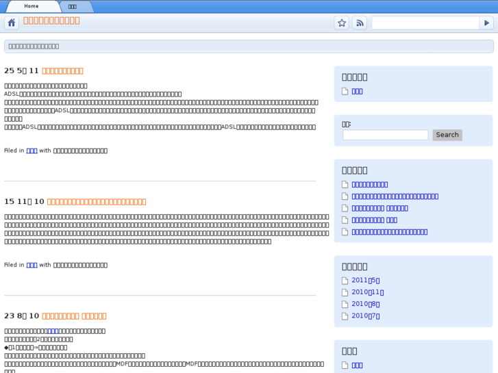Click inside the sidebar search text box

coord(385,135)
